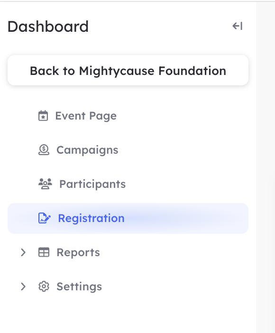Open the Settings text label
Viewport: 275px width, 333px height.
[79, 287]
